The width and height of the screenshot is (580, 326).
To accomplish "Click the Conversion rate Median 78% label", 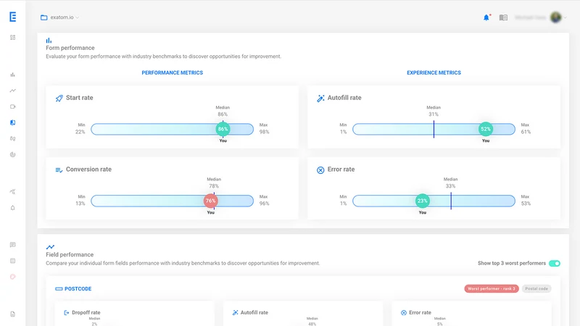I will click(214, 183).
